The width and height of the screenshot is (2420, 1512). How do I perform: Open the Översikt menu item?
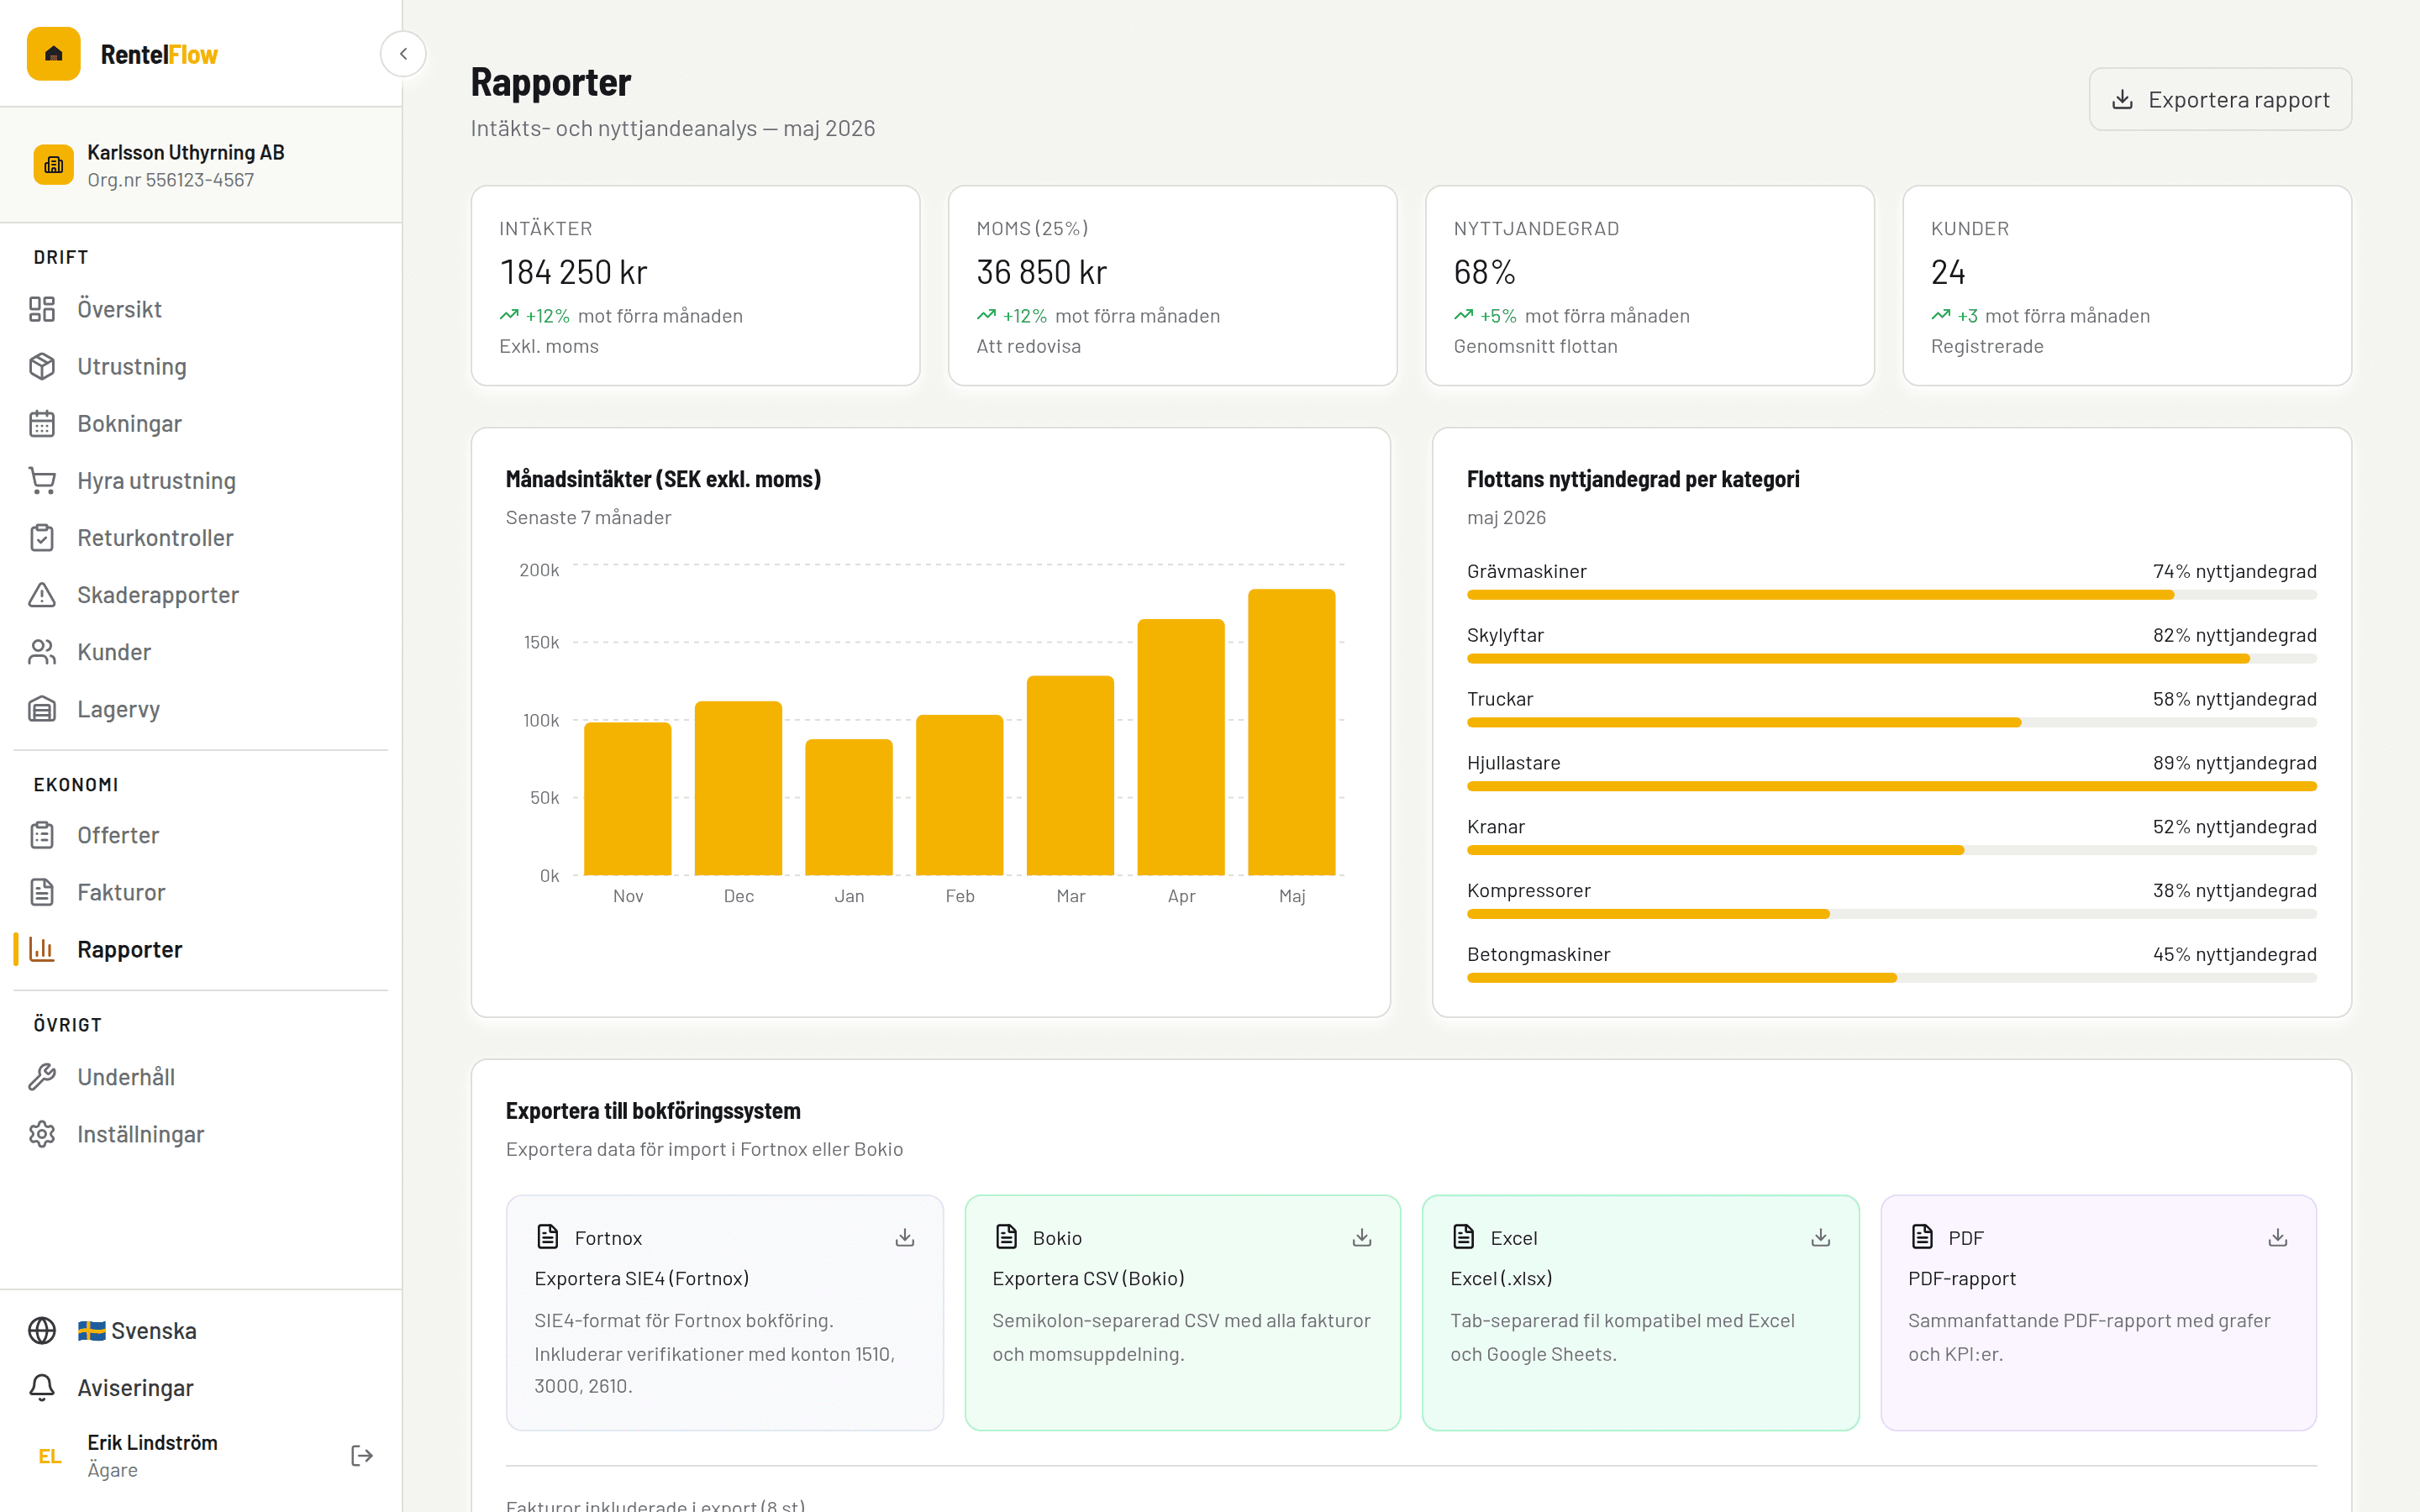point(201,309)
